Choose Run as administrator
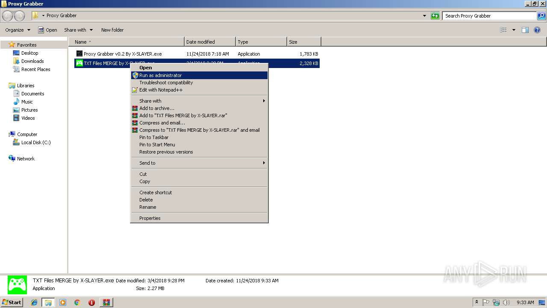547x308 pixels. coord(199,75)
